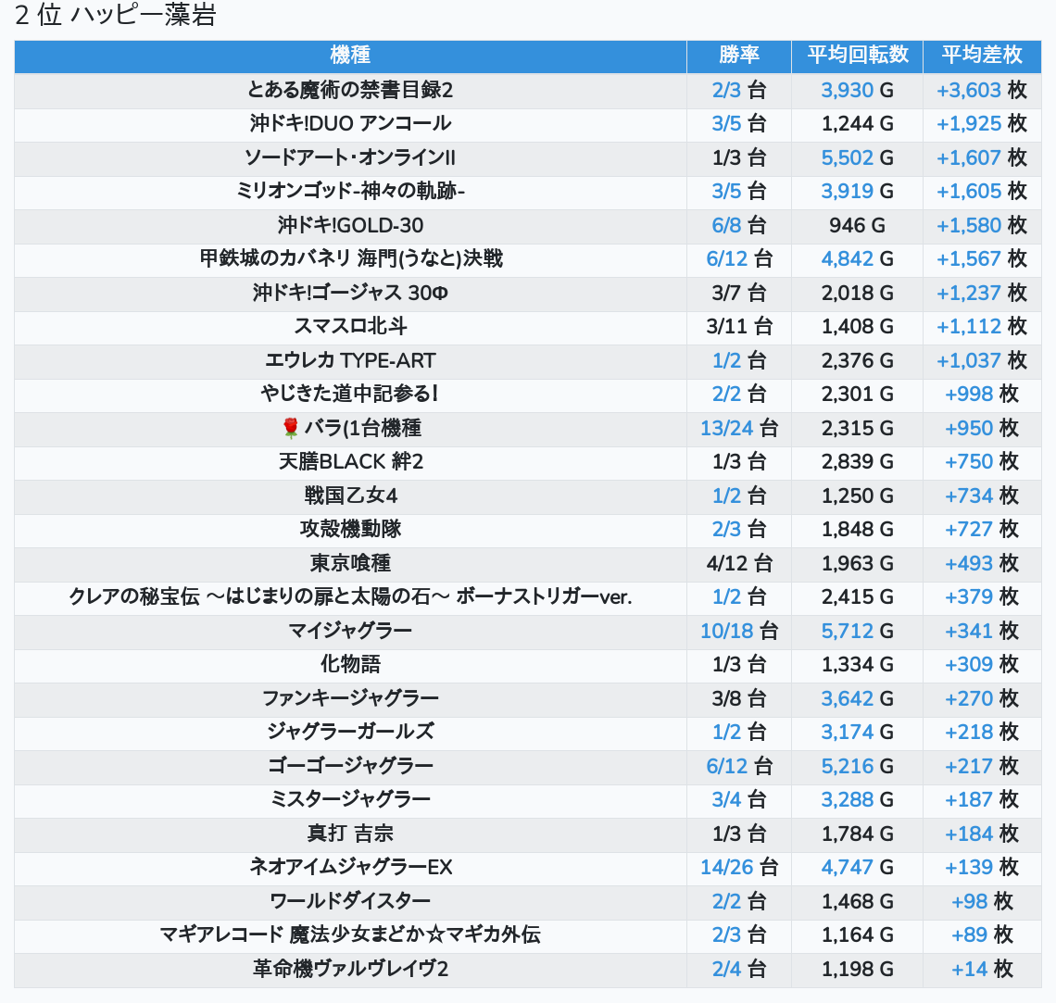Click the ミスタージャグラー machine name
This screenshot has width=1056, height=1003.
tap(350, 799)
